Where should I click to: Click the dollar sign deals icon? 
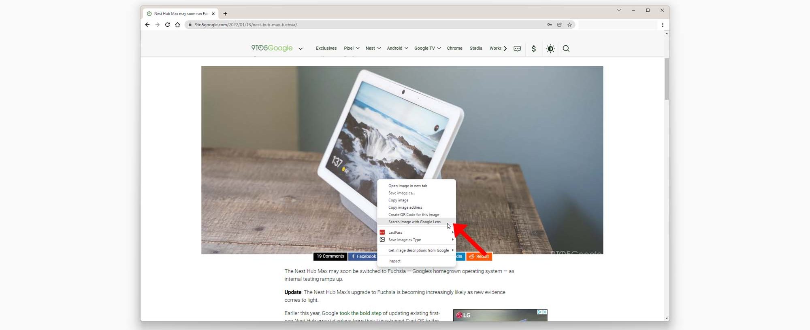coord(533,49)
